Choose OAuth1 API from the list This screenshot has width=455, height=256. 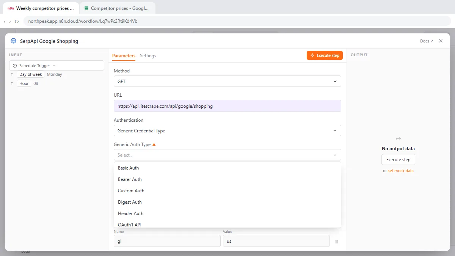(227, 224)
